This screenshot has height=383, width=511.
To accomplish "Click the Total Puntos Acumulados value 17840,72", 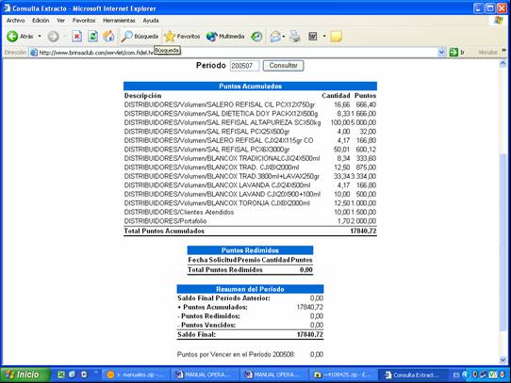I will coord(363,231).
